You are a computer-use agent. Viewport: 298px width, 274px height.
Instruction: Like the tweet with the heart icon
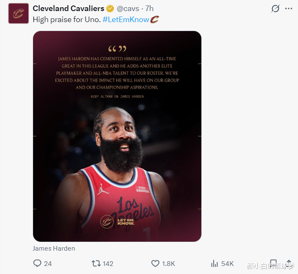coord(155,263)
